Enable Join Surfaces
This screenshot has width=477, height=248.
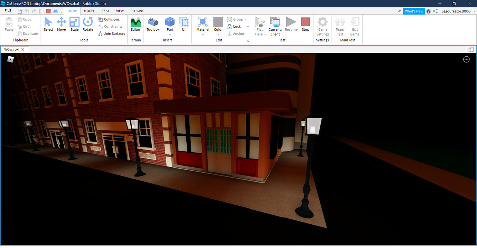(x=112, y=34)
